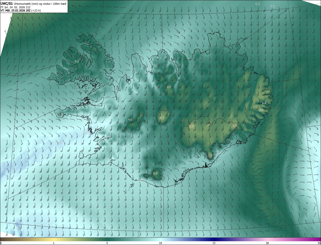
Task: Click the 4.2 label in the Westfjords
Action: tap(77, 61)
